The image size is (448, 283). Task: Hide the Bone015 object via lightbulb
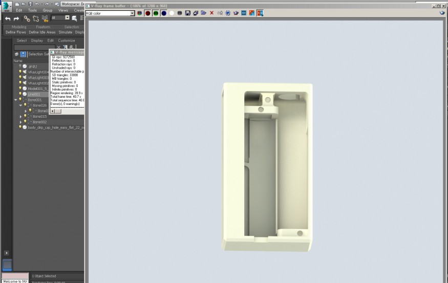click(x=25, y=117)
